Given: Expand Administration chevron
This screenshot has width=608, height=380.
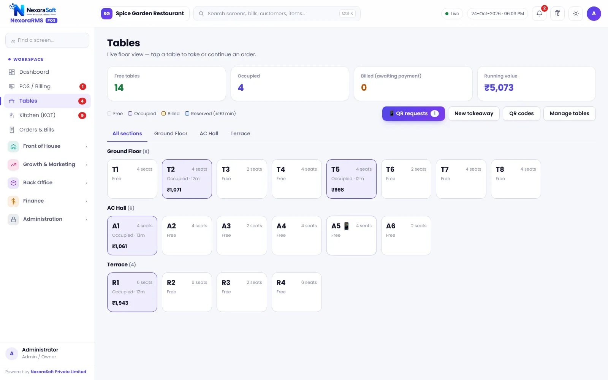Looking at the screenshot, I should (86, 219).
